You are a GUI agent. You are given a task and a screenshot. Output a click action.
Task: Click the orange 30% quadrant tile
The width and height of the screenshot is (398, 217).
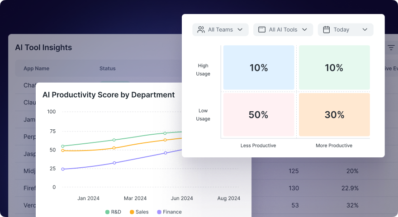[334, 115]
